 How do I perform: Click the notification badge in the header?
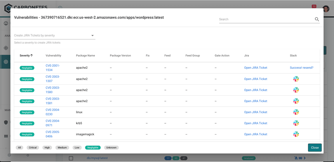coord(314,6)
